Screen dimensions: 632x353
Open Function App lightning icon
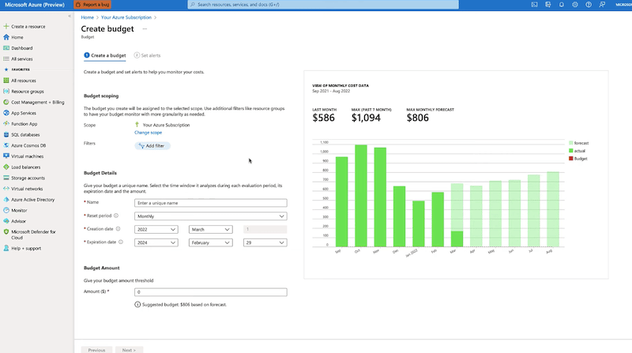6,124
